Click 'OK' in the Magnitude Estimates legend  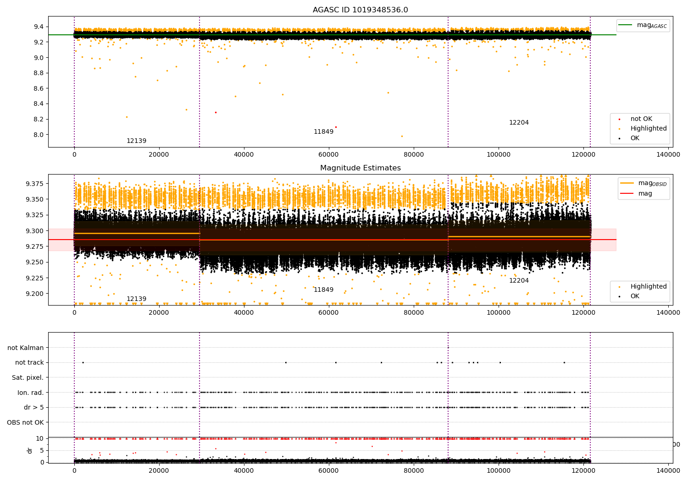[635, 296]
